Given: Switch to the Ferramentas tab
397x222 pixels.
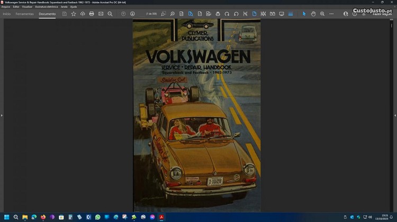Looking at the screenshot, I should coord(24,14).
